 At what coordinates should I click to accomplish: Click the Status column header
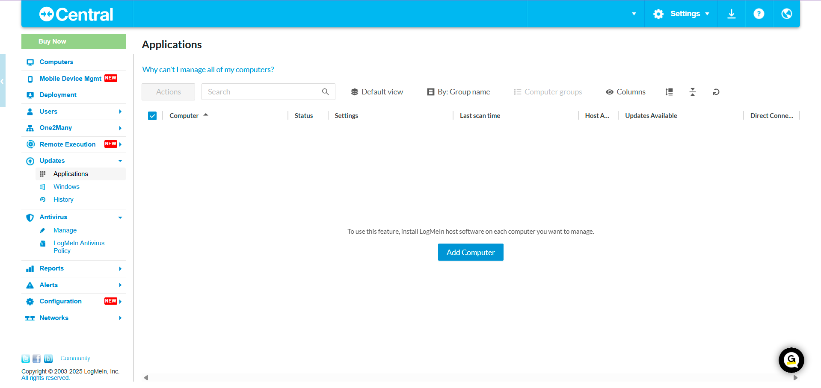pyautogui.click(x=304, y=116)
